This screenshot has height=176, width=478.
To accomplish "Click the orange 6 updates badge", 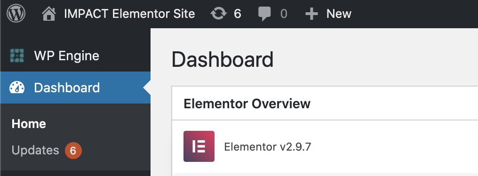I will 73,151.
